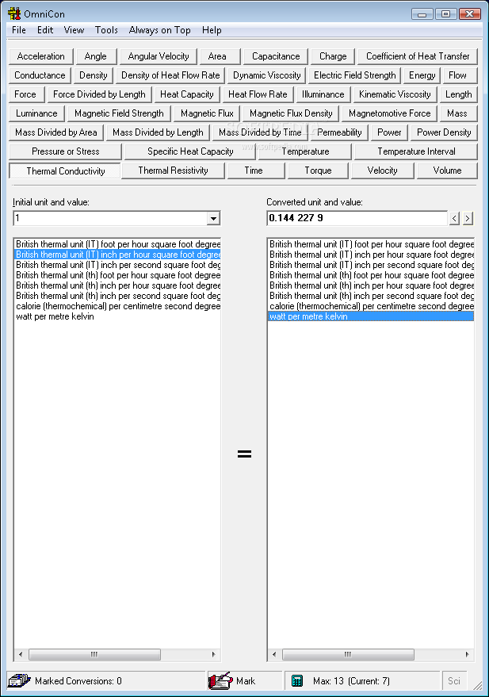Choose the Illuminance category
The image size is (489, 697).
point(323,94)
